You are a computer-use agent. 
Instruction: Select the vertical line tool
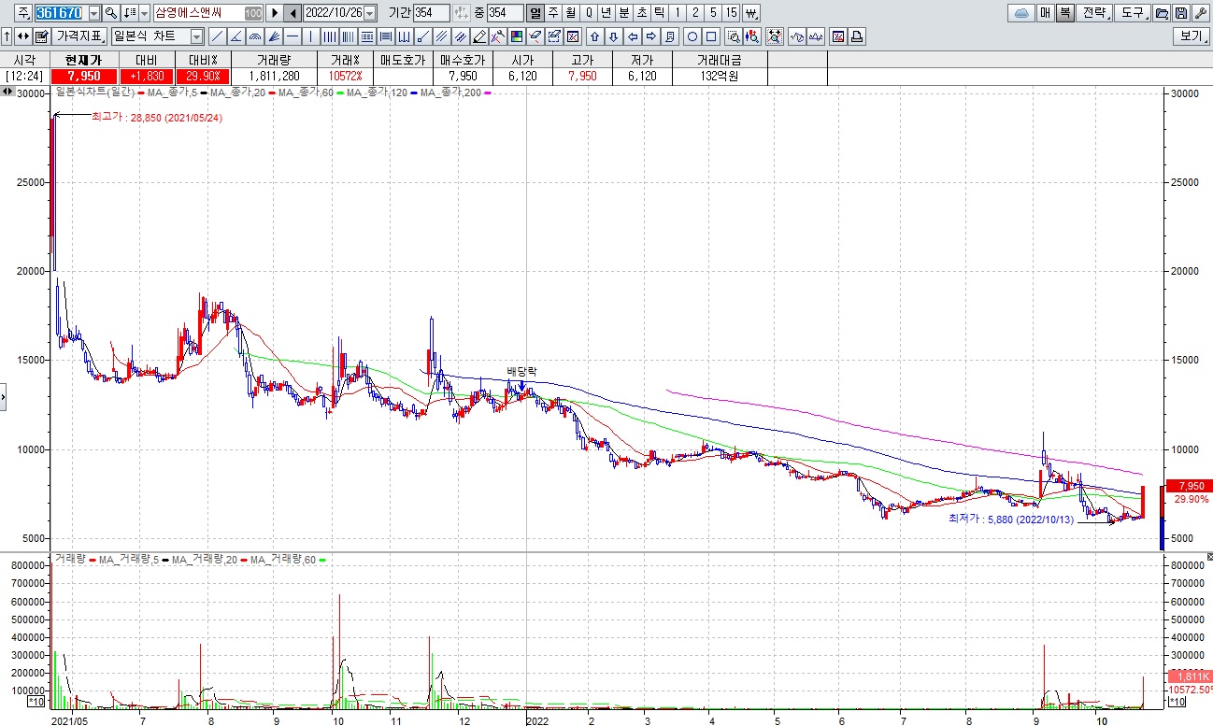pyautogui.click(x=310, y=36)
